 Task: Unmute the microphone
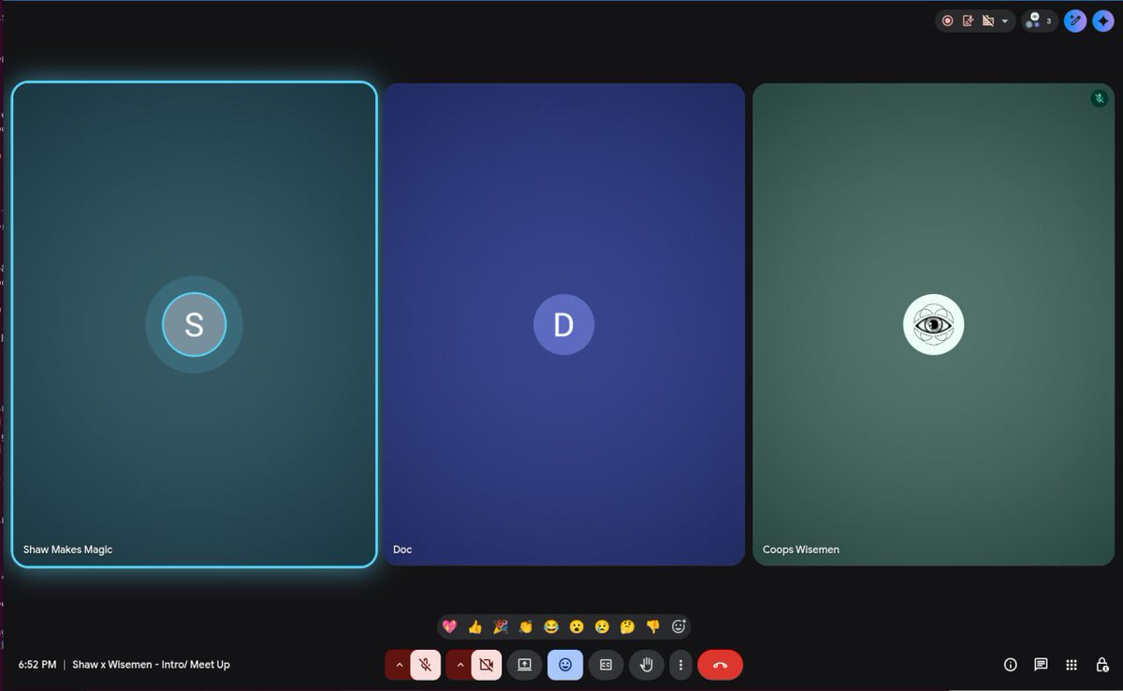tap(425, 665)
